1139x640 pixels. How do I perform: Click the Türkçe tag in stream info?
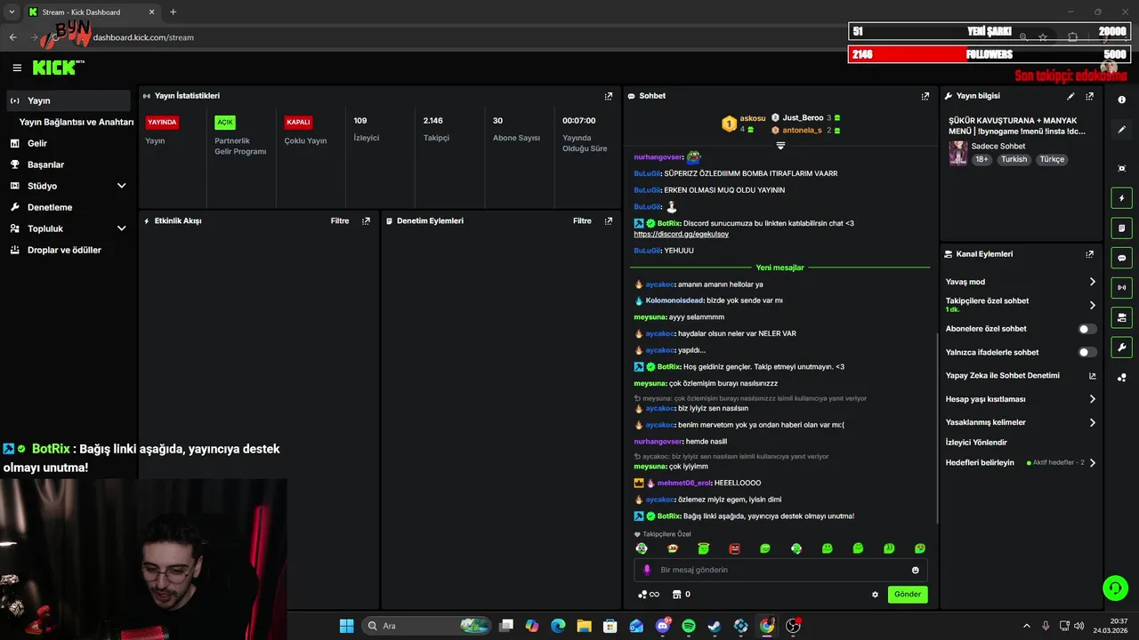(x=1052, y=159)
